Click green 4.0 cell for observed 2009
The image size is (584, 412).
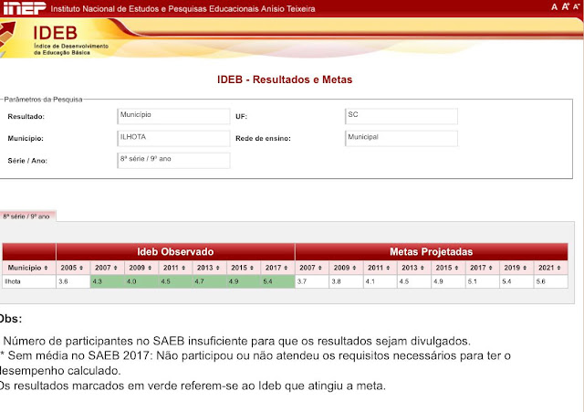coord(141,281)
